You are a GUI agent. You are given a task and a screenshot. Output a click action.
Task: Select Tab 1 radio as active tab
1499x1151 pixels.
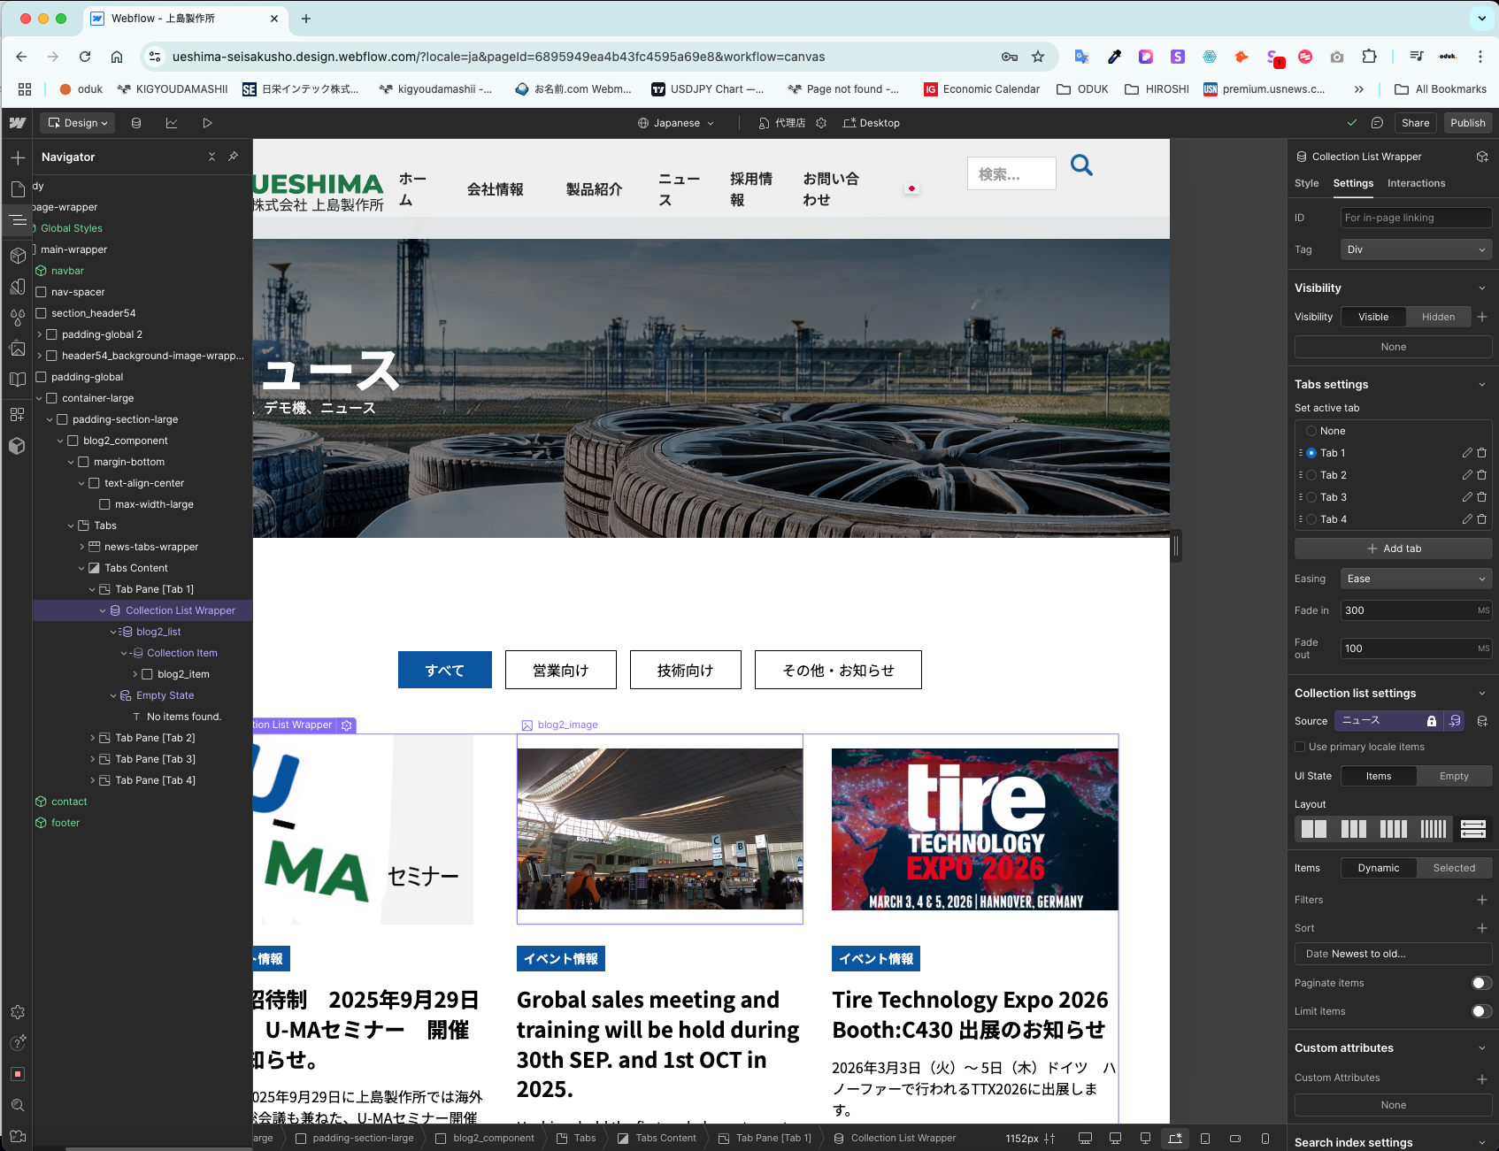(1311, 453)
